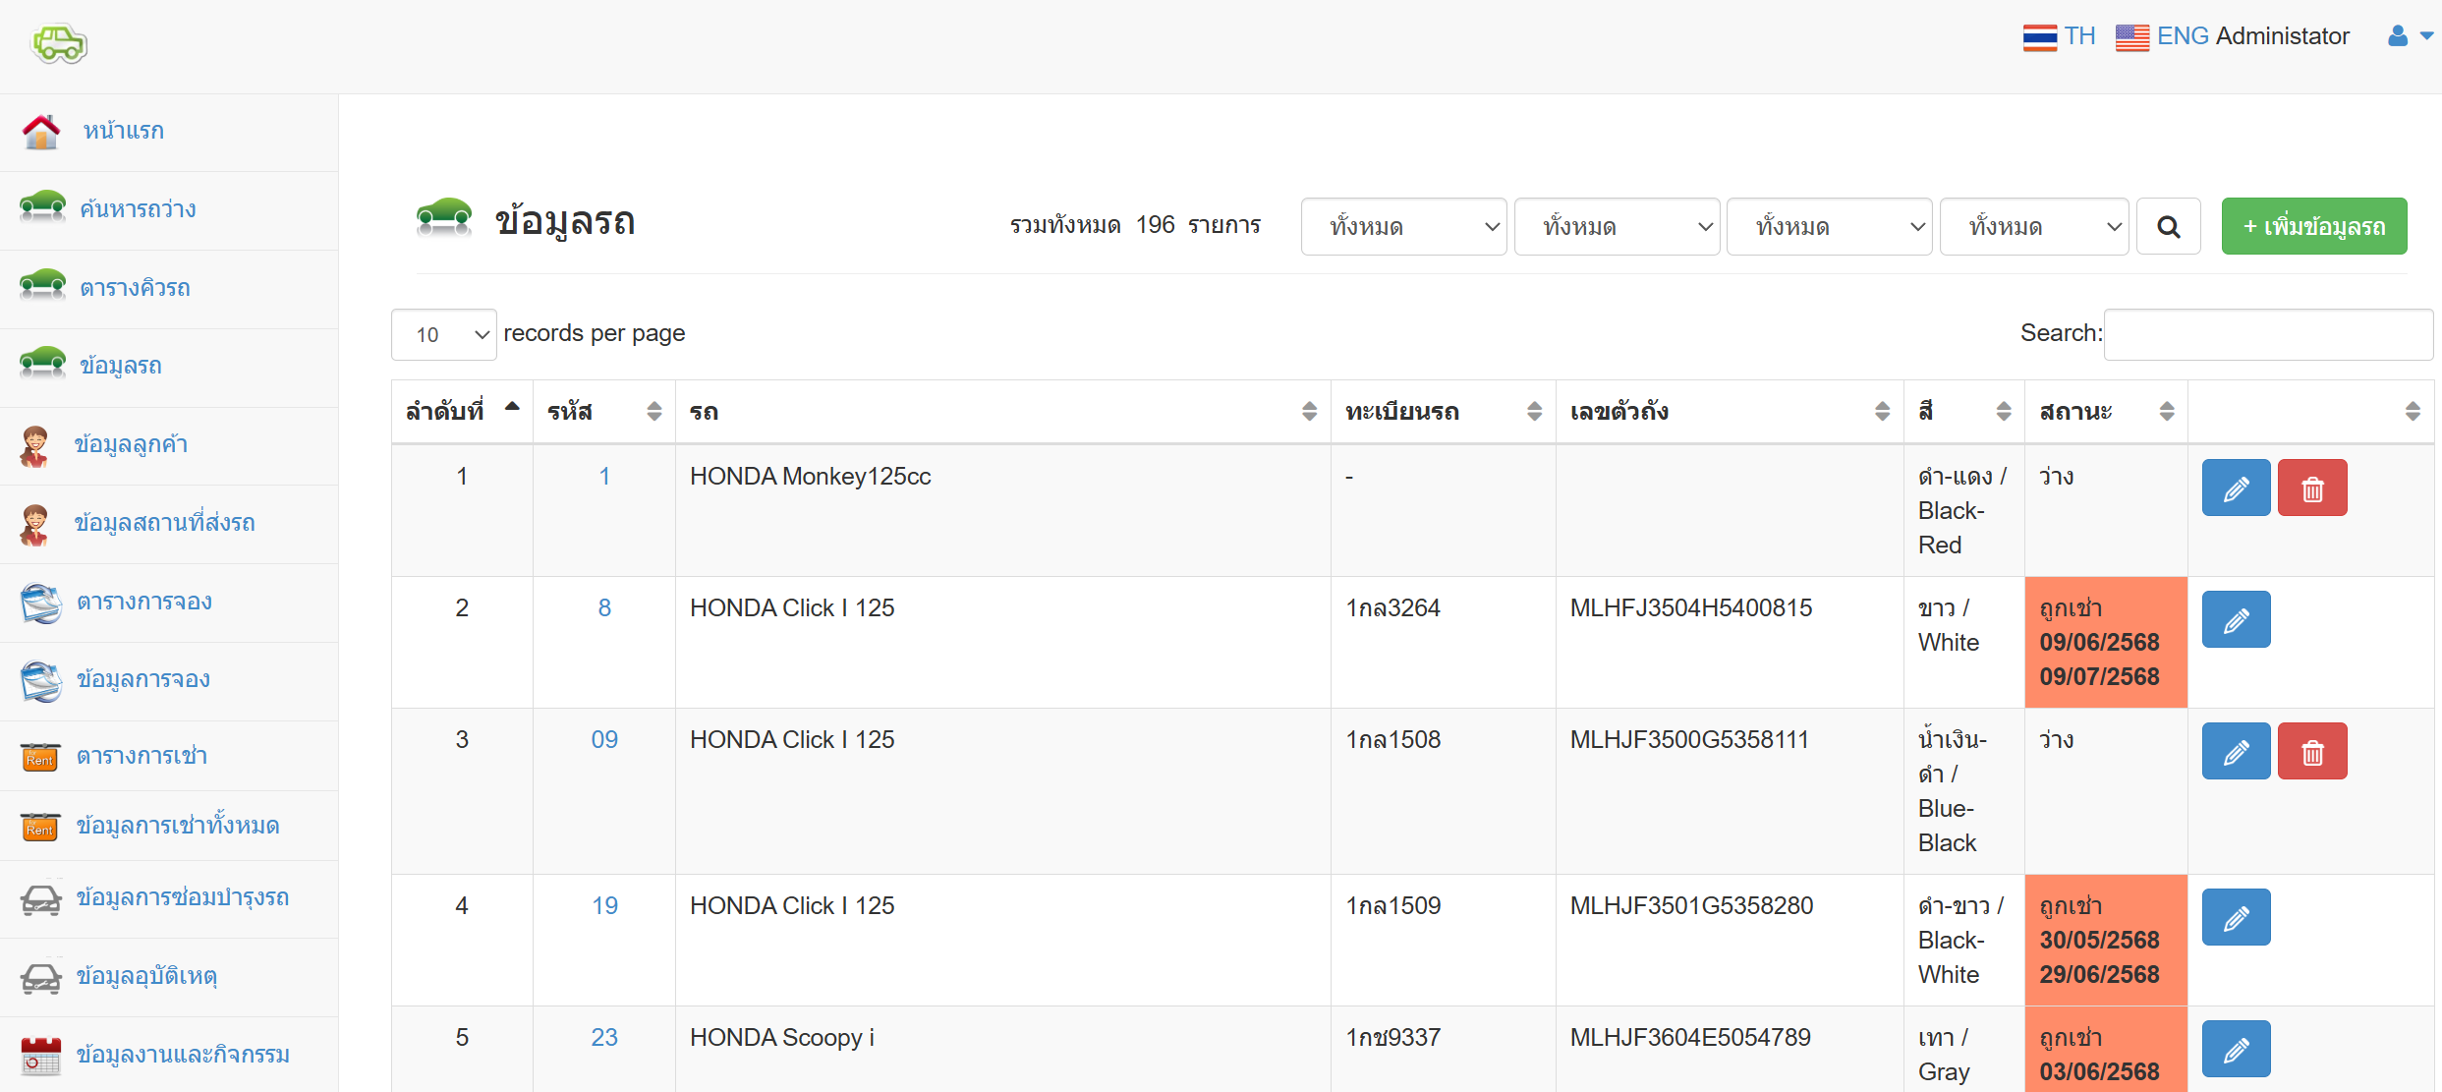The image size is (2442, 1092).
Task: Edit the row with plate 1กล1508
Action: 2236,751
